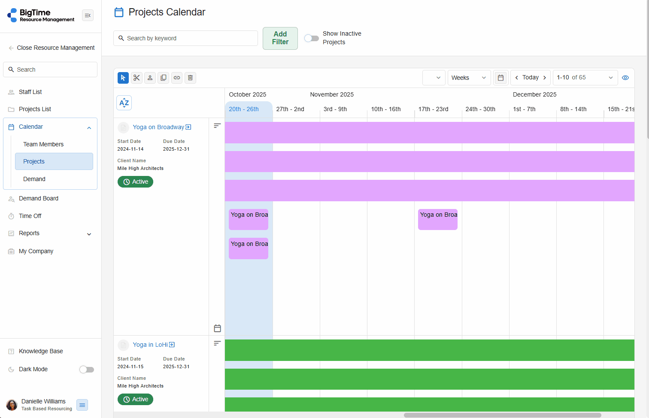Click the link chain toolbar icon
649x418 pixels.
point(177,78)
